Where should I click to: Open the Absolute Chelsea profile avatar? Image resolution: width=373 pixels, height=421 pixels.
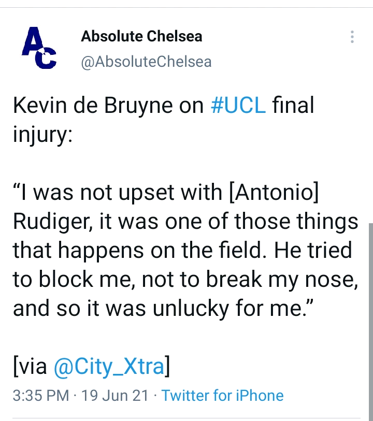coord(39,48)
